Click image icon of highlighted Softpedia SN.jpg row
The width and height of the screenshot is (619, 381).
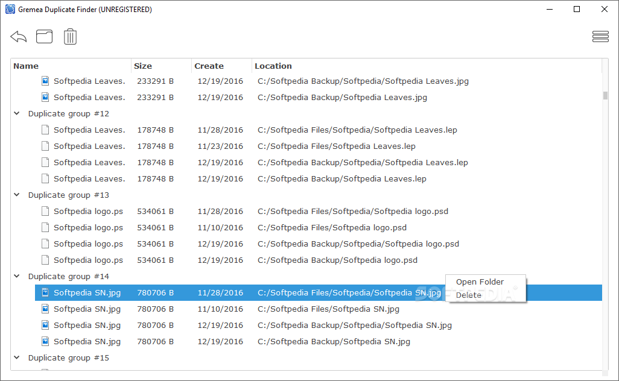[45, 292]
